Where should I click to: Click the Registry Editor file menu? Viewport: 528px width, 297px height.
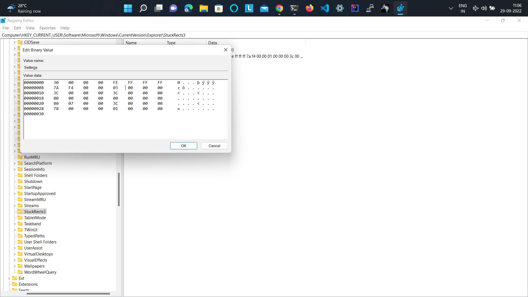(x=5, y=28)
